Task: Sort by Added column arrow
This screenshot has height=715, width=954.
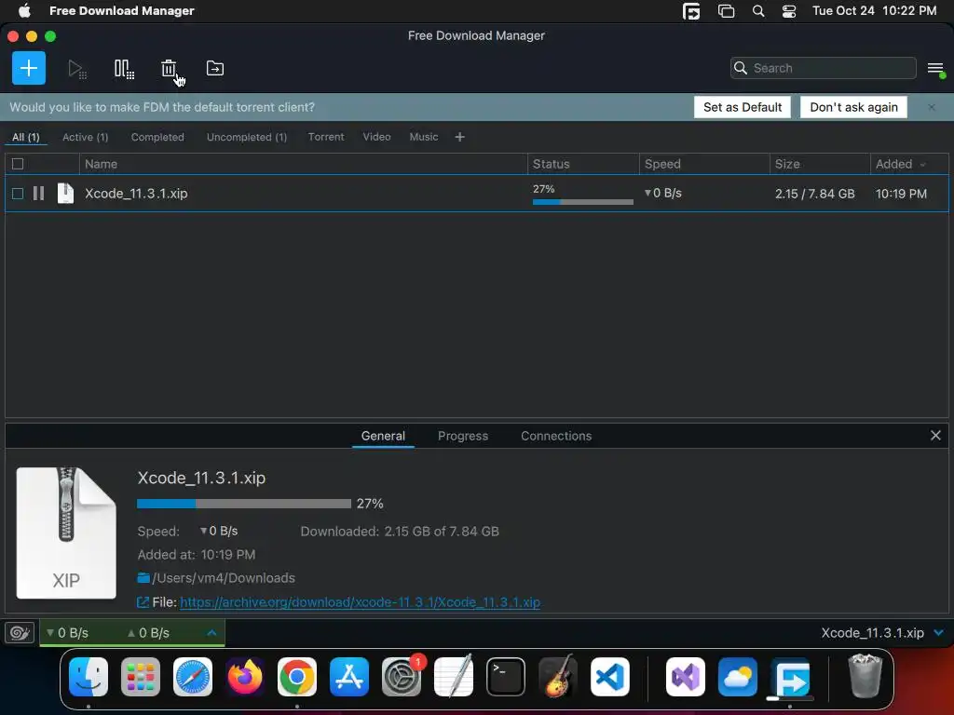Action: tap(923, 165)
